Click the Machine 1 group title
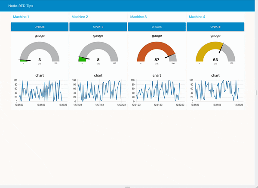 [21, 17]
